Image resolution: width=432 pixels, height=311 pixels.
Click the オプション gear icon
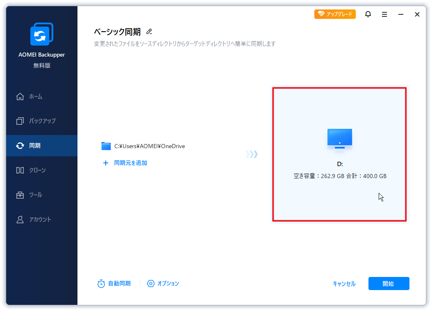point(151,284)
